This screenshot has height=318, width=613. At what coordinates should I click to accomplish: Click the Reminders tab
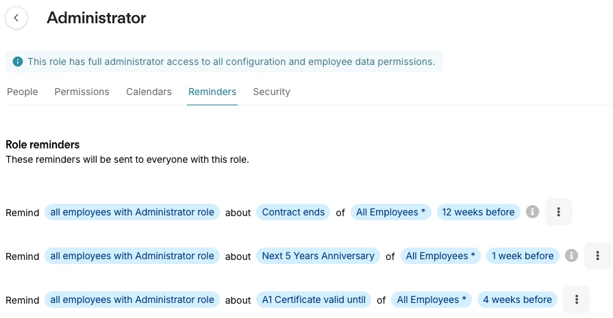click(x=212, y=92)
